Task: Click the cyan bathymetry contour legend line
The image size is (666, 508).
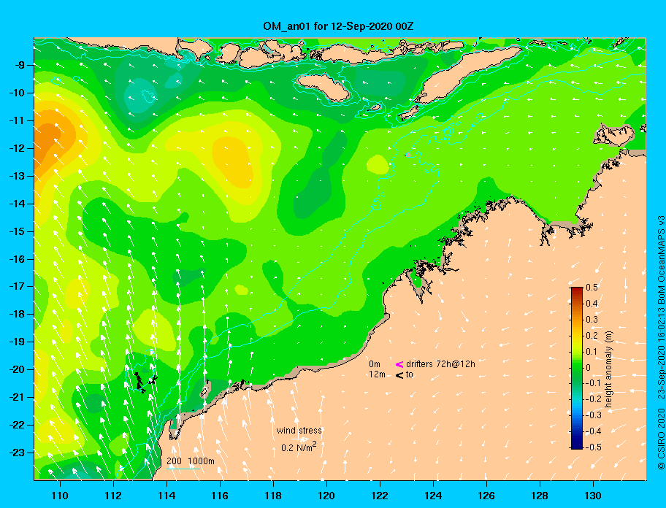Action: click(x=183, y=469)
